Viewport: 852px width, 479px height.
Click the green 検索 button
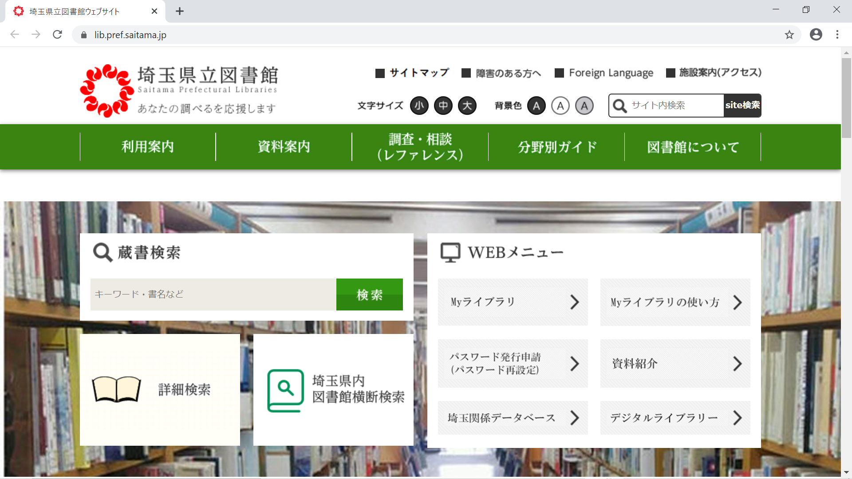click(370, 294)
